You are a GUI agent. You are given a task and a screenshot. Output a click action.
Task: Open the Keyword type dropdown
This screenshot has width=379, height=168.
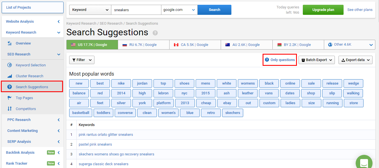tap(90, 10)
